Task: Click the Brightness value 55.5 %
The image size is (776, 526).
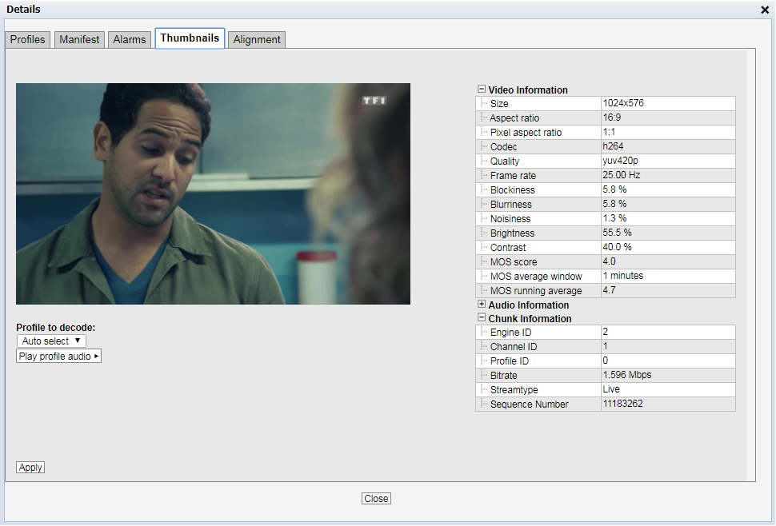Action: tap(617, 233)
